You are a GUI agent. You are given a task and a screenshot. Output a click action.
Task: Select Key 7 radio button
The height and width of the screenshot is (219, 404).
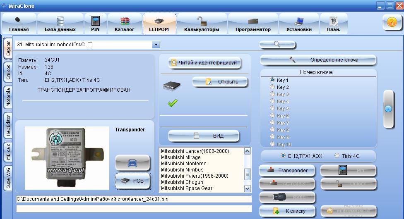click(272, 122)
